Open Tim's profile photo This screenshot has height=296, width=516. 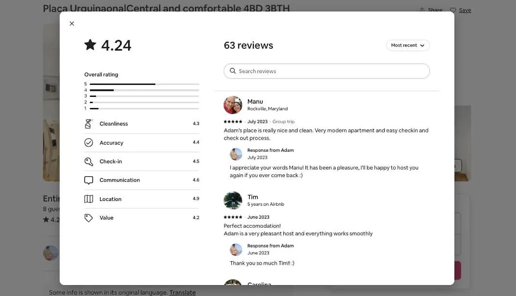(x=233, y=201)
